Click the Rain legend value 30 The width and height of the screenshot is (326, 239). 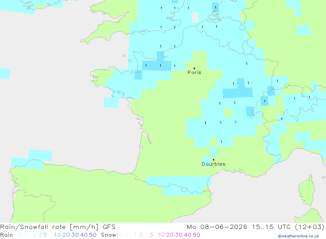75,235
